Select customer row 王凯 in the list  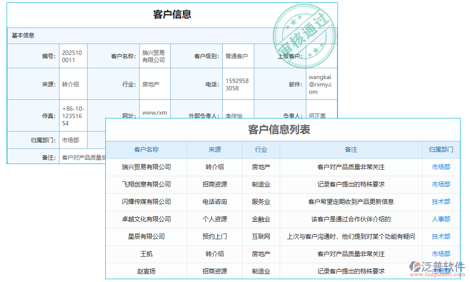click(146, 254)
